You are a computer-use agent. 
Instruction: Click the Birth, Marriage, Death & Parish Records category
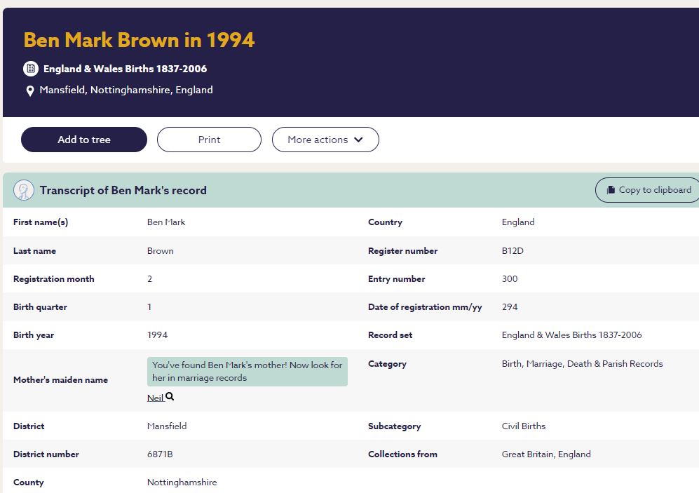[x=582, y=364]
